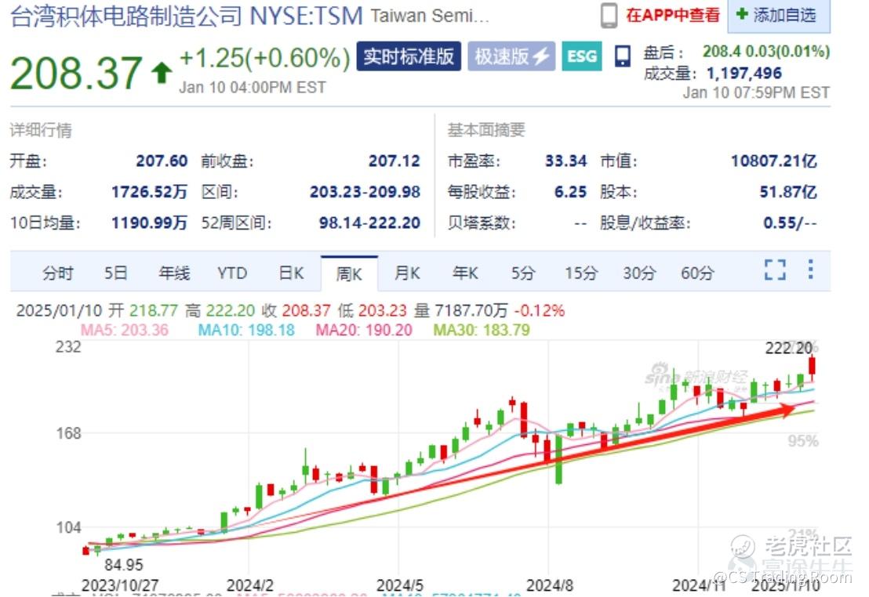Click the MA5: 203.36 legend label

[125, 330]
